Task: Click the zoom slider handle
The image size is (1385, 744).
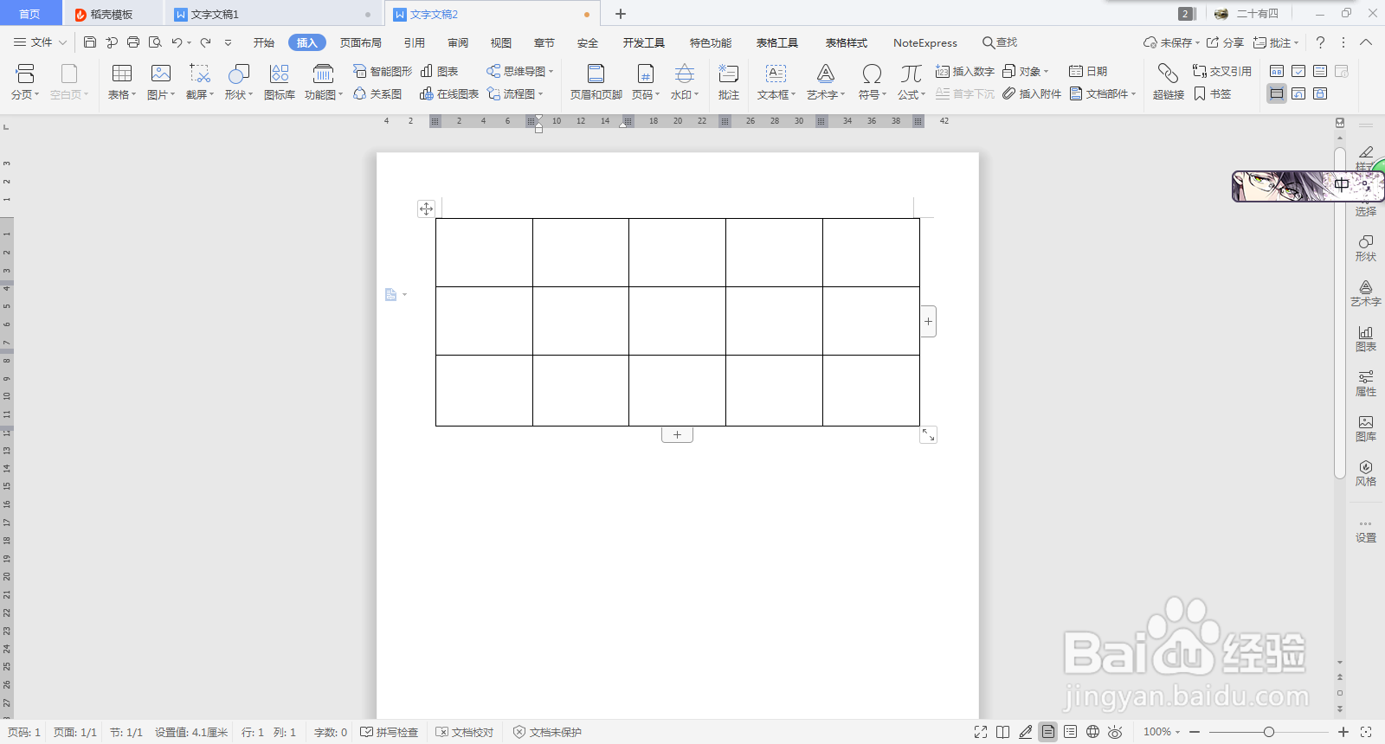Action: [x=1269, y=732]
